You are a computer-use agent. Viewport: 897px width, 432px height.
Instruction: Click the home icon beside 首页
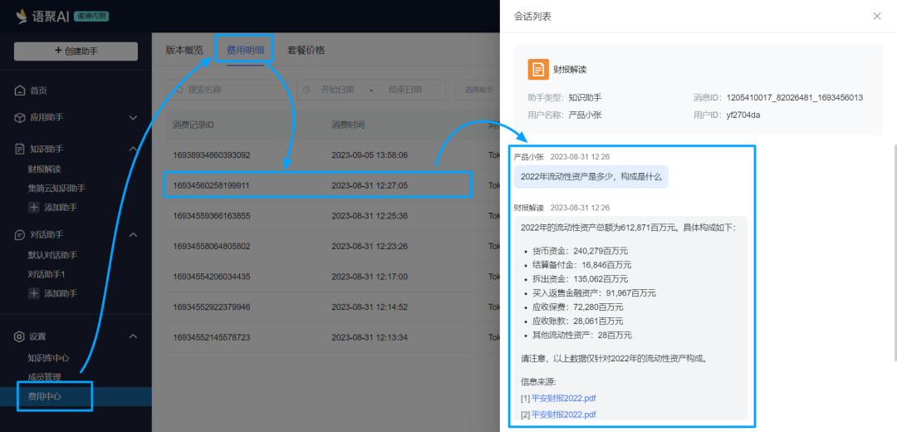19,91
